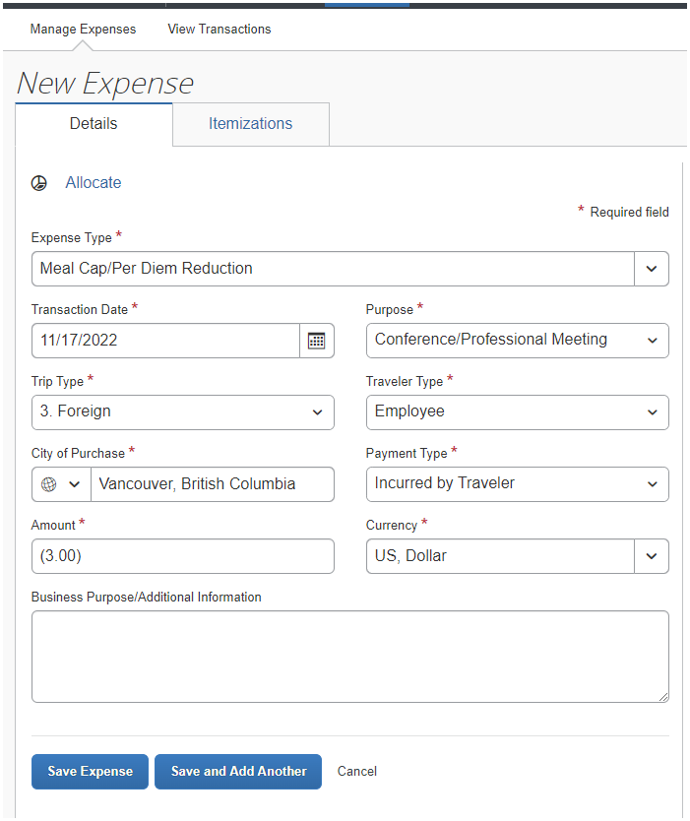Open the Purpose dropdown
The height and width of the screenshot is (821, 690).
(517, 341)
